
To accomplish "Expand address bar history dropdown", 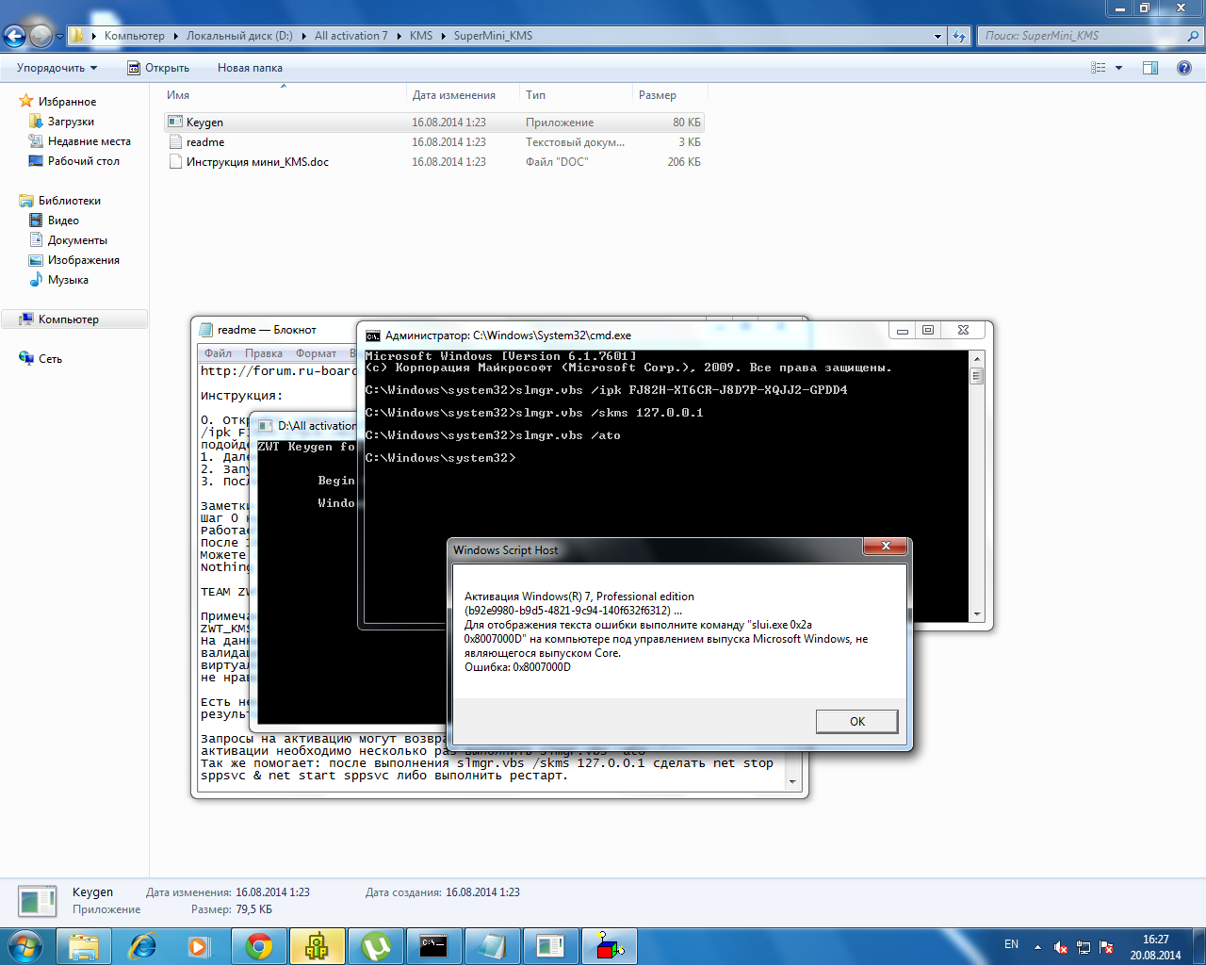I will tap(937, 36).
